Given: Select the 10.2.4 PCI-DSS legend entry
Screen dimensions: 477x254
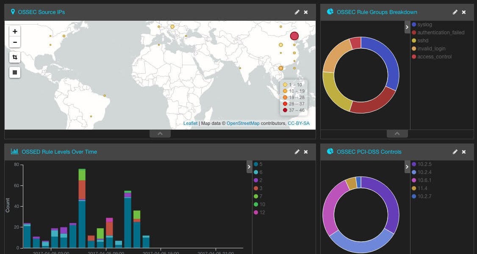Looking at the screenshot, I should pos(422,172).
